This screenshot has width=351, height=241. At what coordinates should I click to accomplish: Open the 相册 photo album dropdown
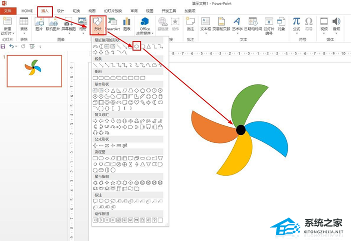83,34
